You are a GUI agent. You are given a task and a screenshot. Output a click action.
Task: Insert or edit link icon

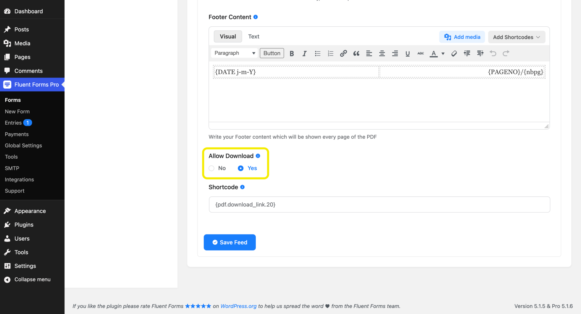[343, 53]
